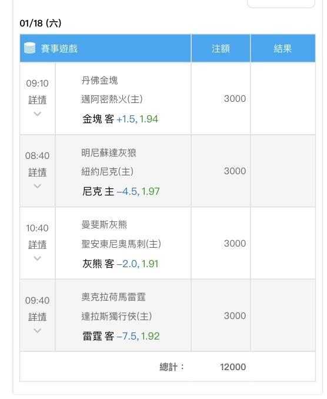Expand chevron under 08:40 details
This screenshot has height=399, width=327.
(x=38, y=186)
